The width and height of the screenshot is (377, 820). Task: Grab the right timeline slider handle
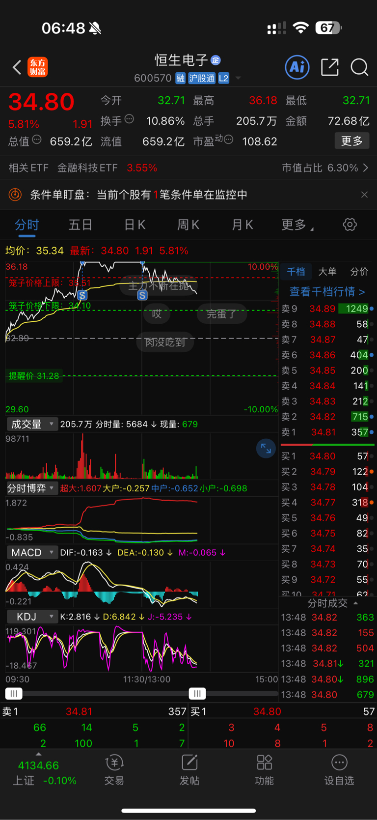point(197,693)
